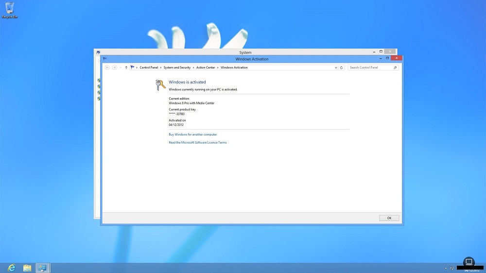Screen dimensions: 486x273
Task: Go up one level in Control Panel
Action: tap(126, 67)
